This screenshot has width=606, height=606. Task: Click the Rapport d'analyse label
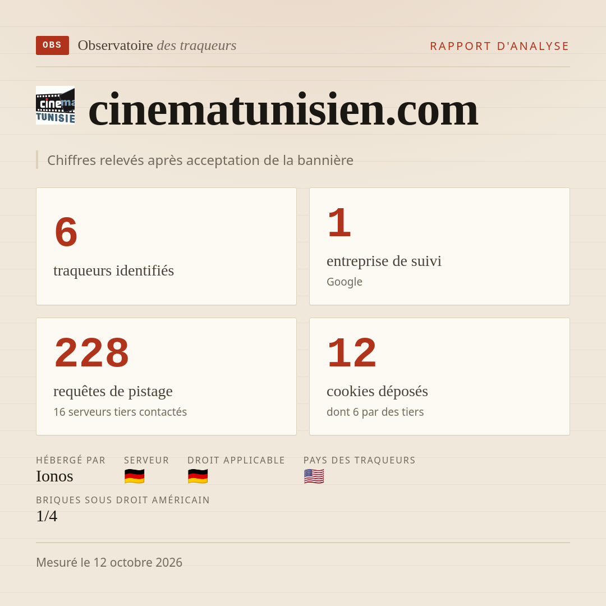[x=500, y=46]
